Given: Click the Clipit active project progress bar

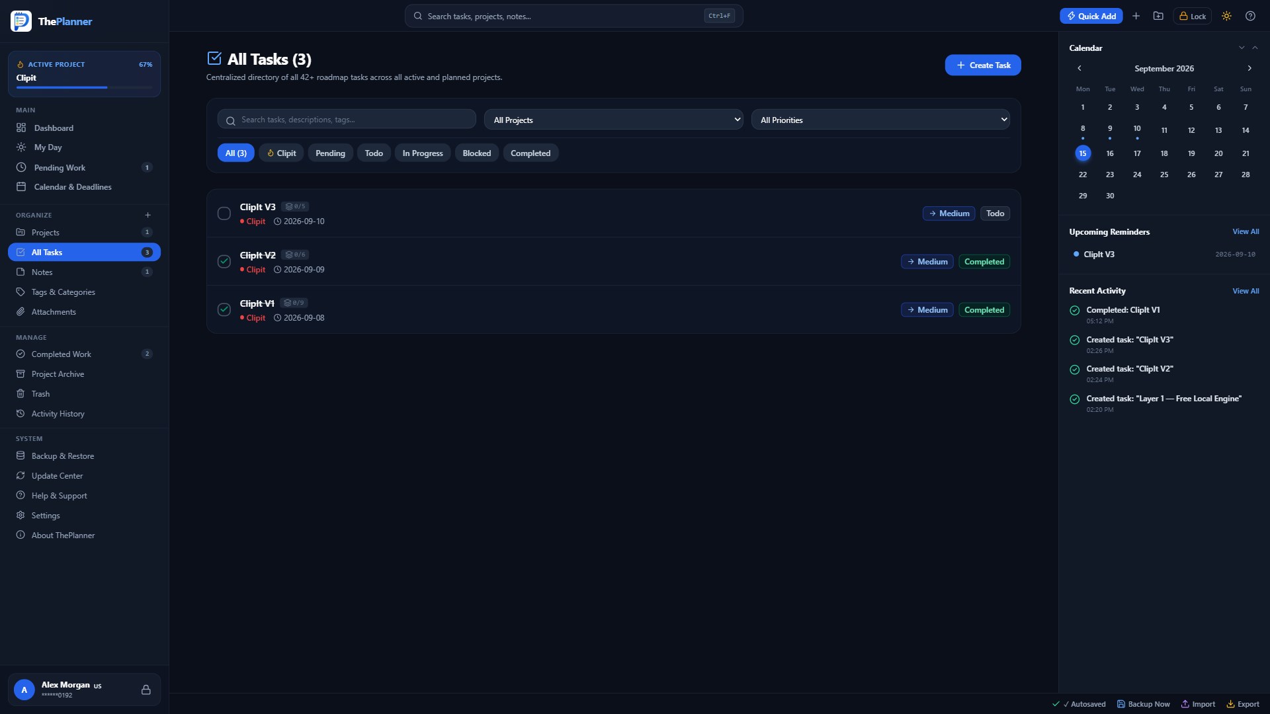Looking at the screenshot, I should [84, 87].
